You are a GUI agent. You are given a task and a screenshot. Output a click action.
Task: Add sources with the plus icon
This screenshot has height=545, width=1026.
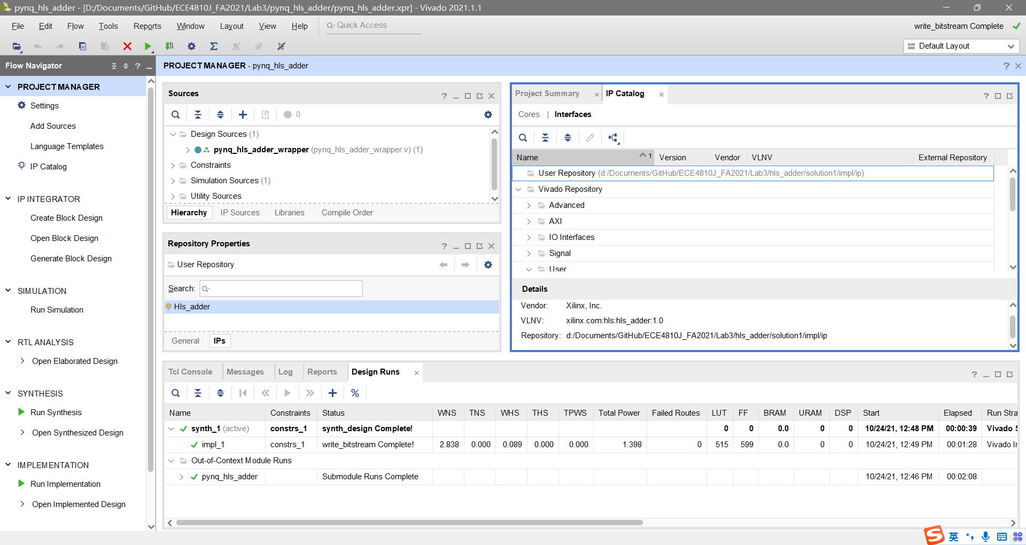(x=243, y=114)
